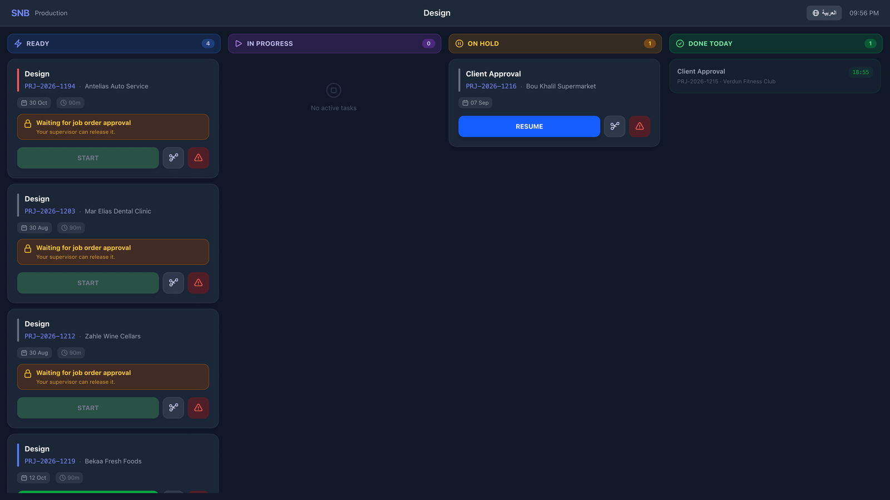
Task: Open project PRJ-2026-1194
Action: point(50,86)
